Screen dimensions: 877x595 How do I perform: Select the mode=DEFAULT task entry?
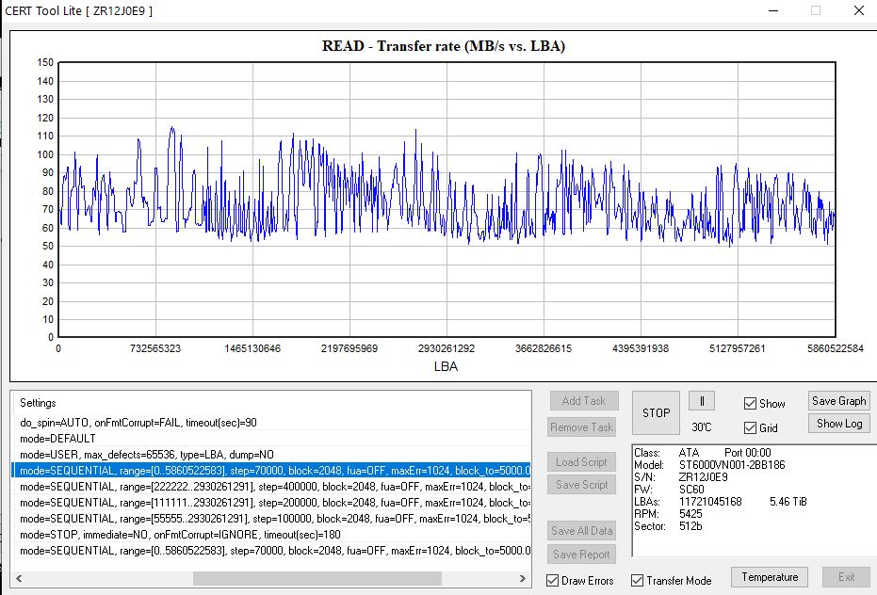coord(58,438)
